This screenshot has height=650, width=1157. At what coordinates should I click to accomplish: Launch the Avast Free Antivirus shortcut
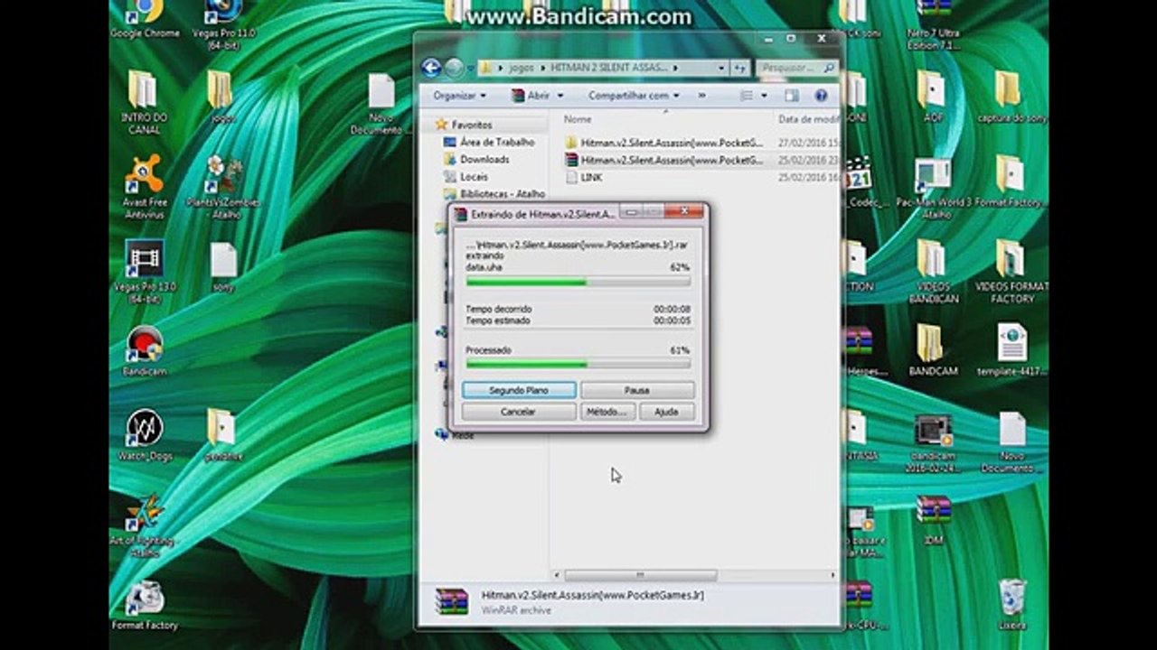(x=145, y=187)
